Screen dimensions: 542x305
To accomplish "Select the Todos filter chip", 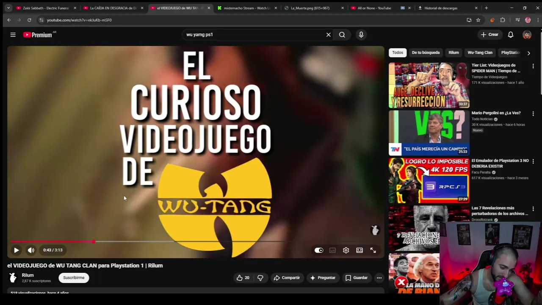I will [398, 53].
